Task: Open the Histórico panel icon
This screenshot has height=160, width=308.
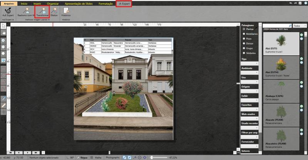Action: point(66,12)
